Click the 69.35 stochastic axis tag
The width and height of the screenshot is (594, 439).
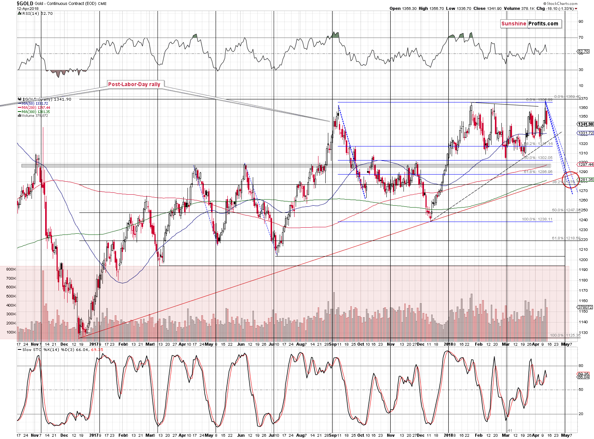pos(583,374)
